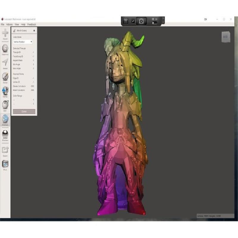
Task: Click the Mean Curvature label
Action: pos(19,90)
